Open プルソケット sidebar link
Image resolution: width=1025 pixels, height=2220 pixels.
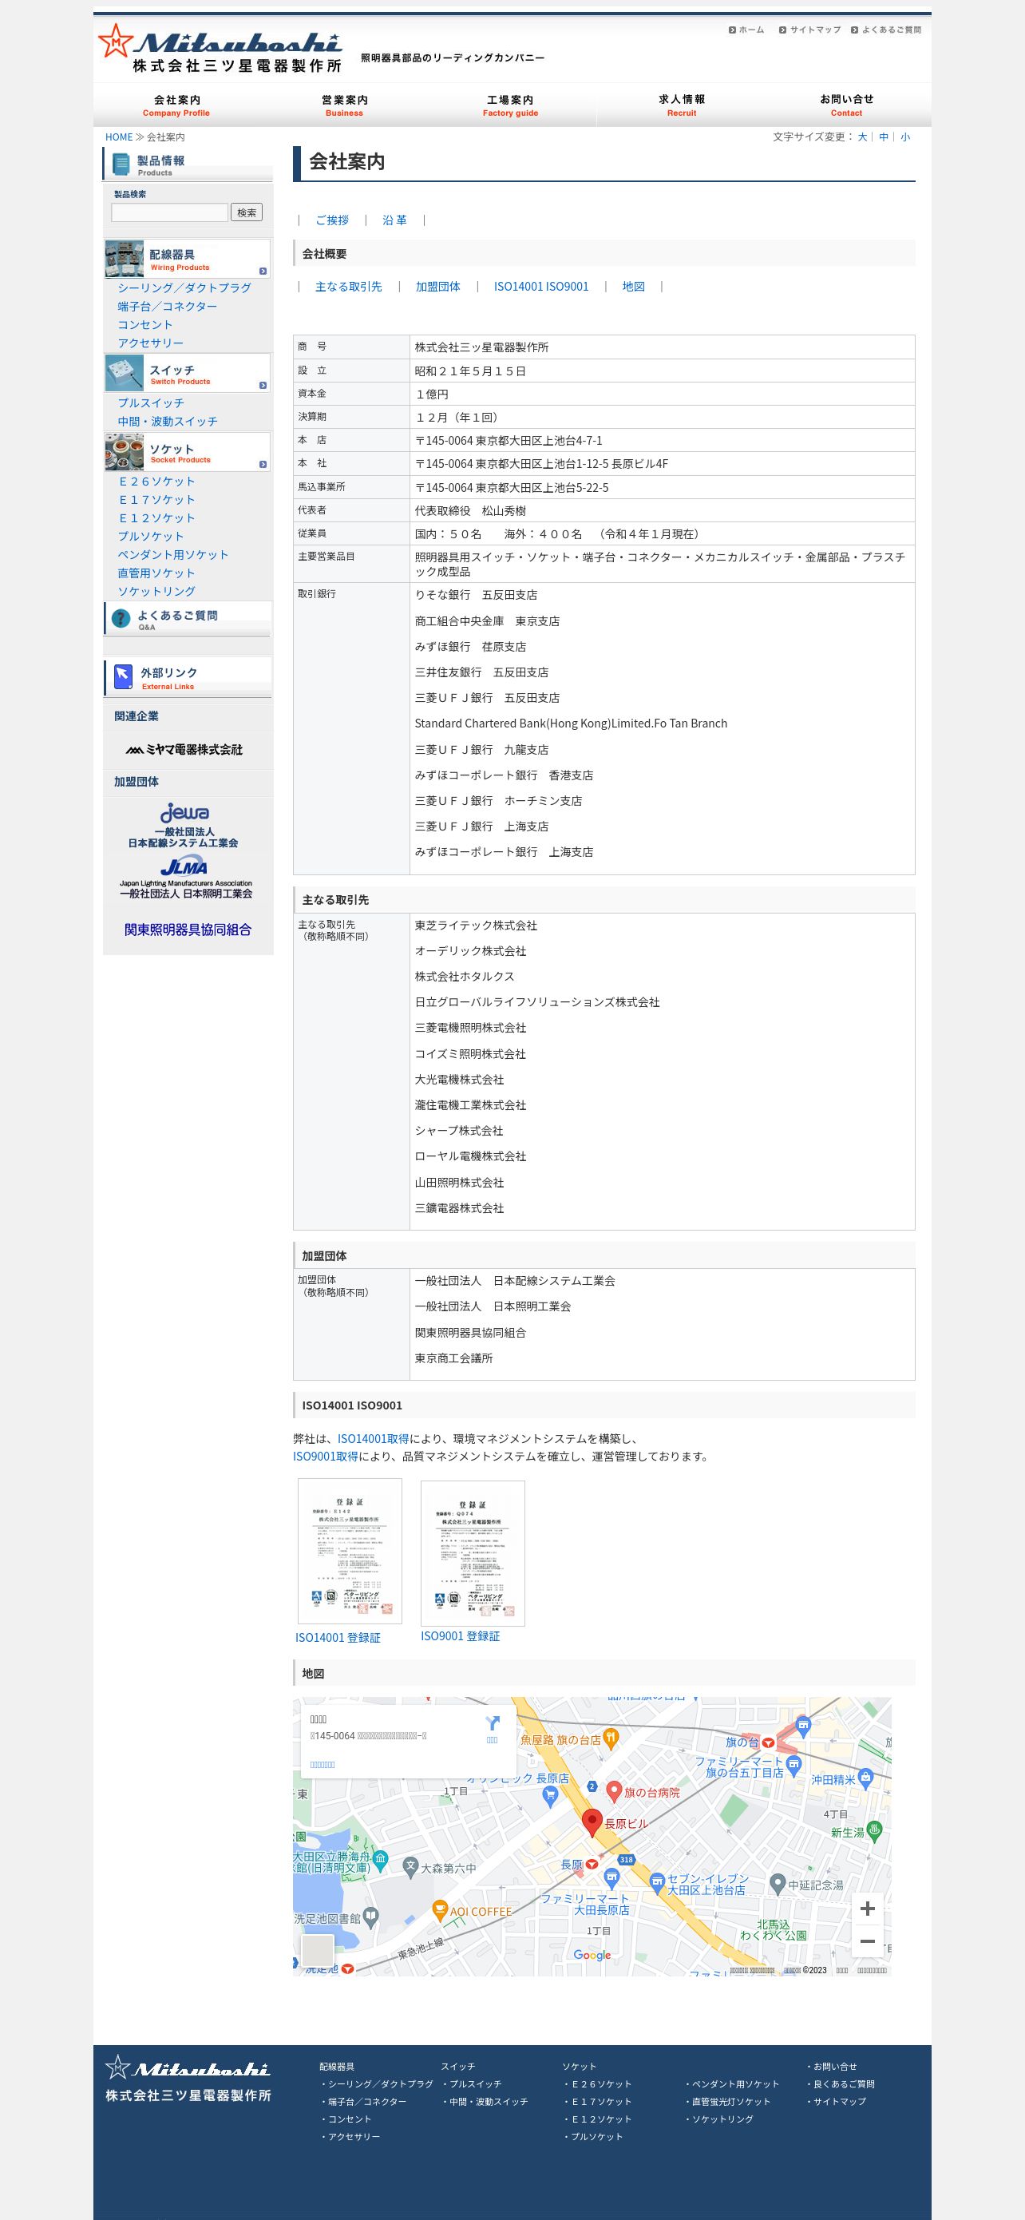click(151, 536)
